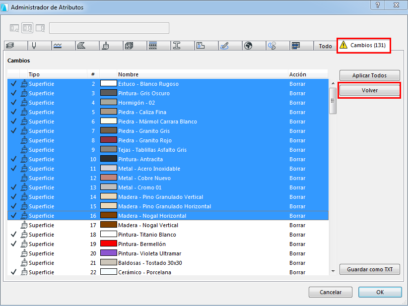The height and width of the screenshot is (306, 408).
Task: Toggle checkmark for Piedra - Granito Gris
Action: (13, 131)
